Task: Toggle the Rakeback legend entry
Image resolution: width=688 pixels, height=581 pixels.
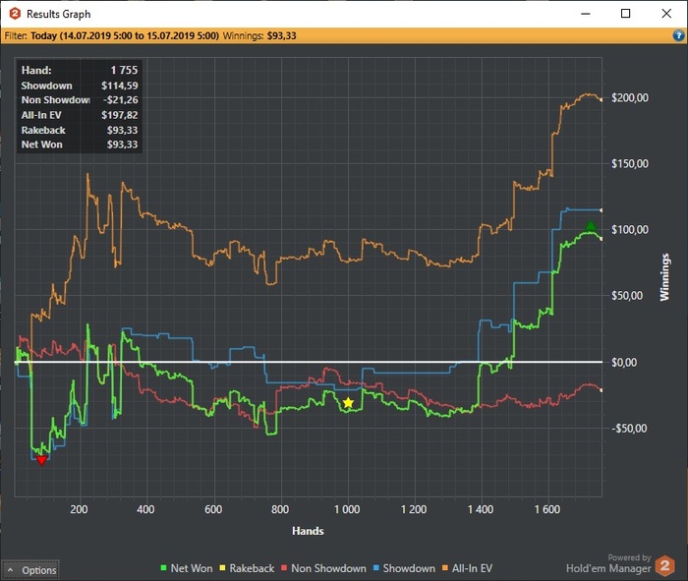Action: (247, 568)
